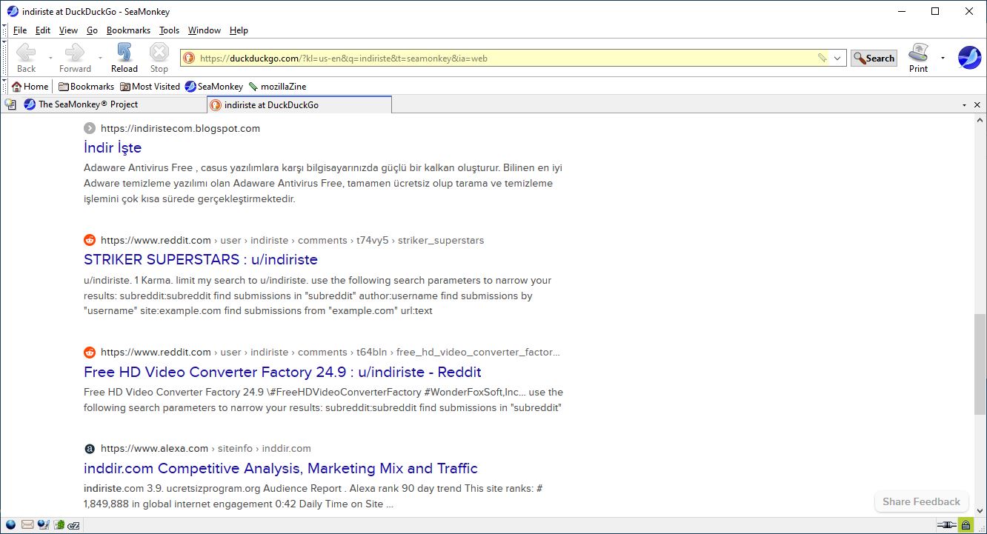Open the mozillaZine bookmark

[278, 87]
